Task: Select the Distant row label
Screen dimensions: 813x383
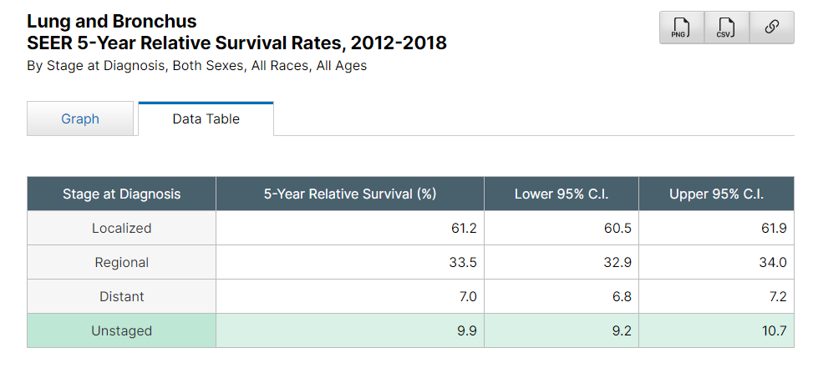Action: (x=121, y=296)
